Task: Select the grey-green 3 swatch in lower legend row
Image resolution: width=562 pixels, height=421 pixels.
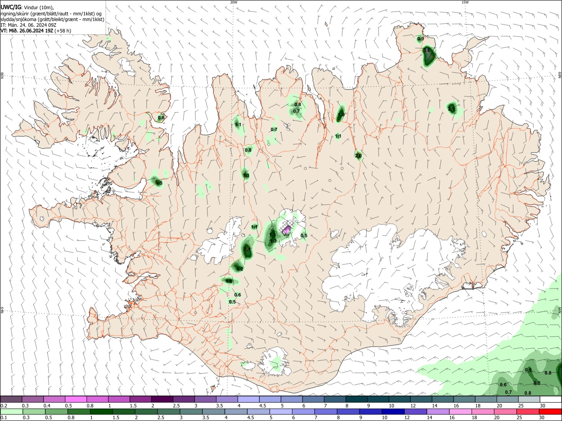Action: (x=191, y=411)
